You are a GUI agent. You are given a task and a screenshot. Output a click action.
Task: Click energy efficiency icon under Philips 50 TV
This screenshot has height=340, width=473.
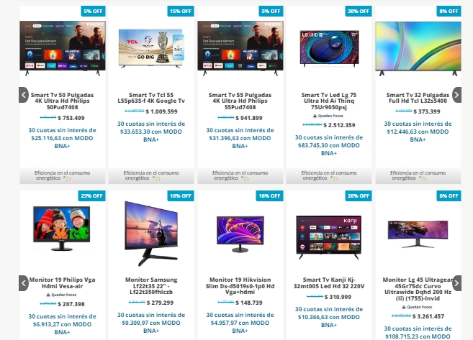pyautogui.click(x=67, y=178)
